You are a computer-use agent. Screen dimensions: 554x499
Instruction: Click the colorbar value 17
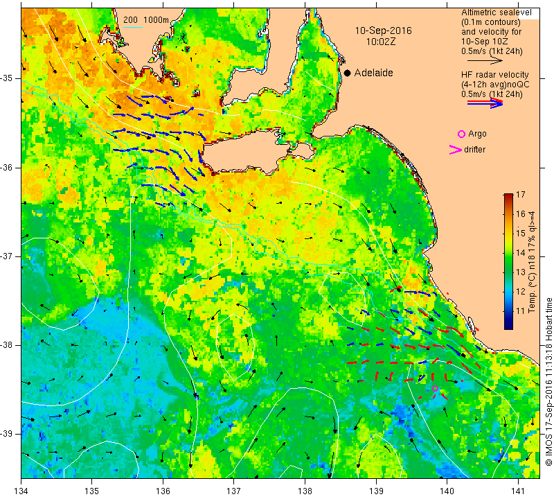(x=521, y=195)
